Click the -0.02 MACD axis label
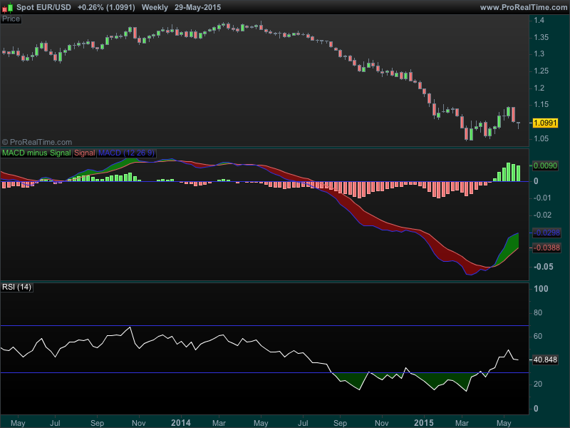The image size is (570, 428). coord(543,215)
